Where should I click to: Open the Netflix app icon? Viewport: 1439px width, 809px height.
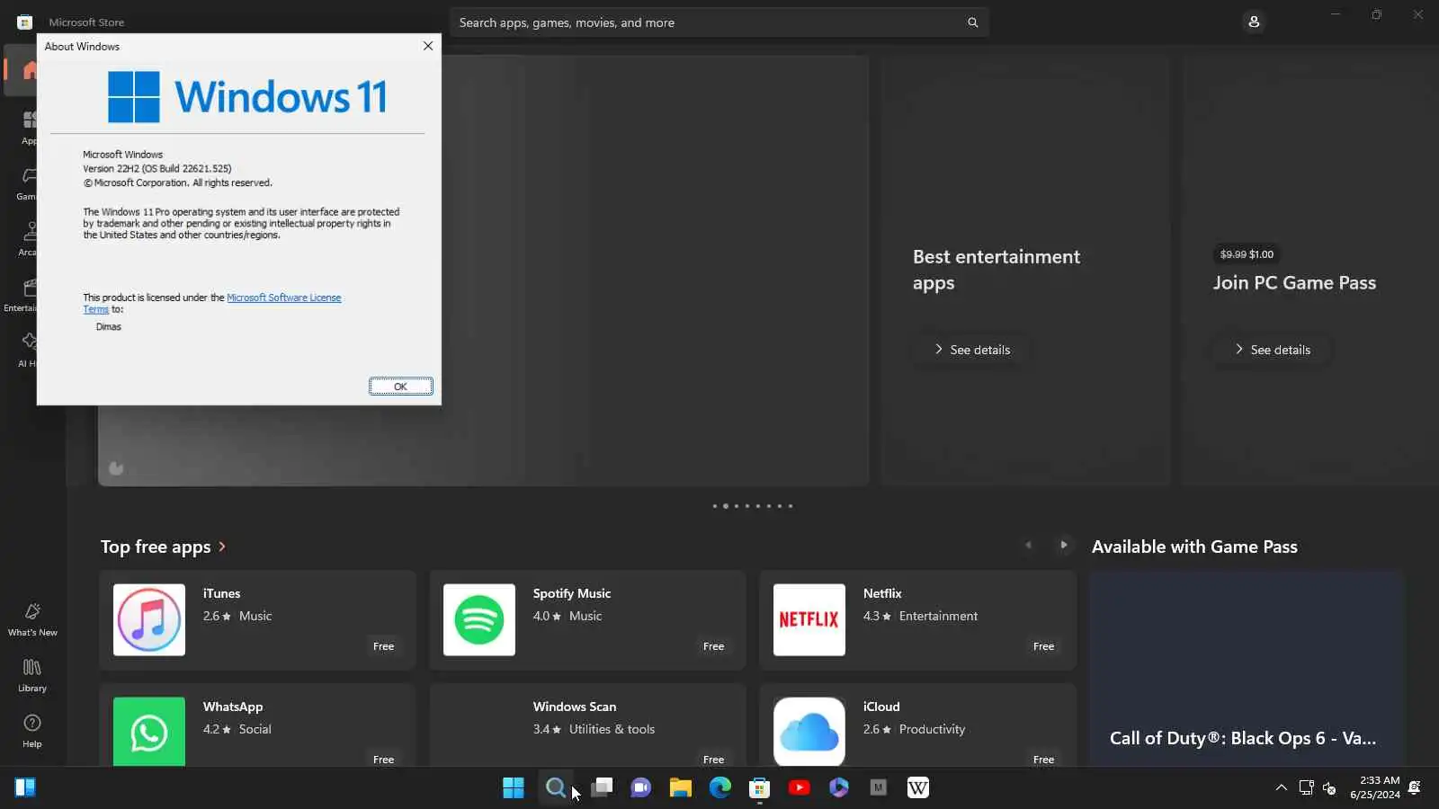[x=809, y=619]
